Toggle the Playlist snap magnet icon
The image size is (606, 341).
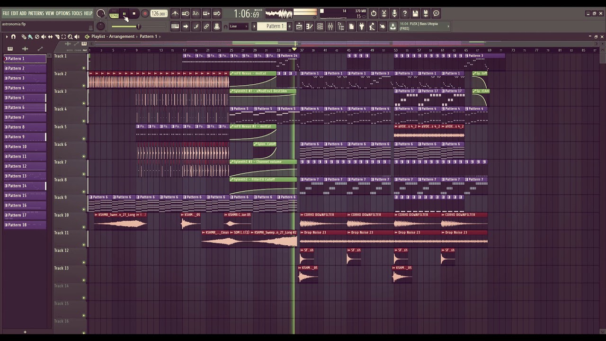pos(13,36)
